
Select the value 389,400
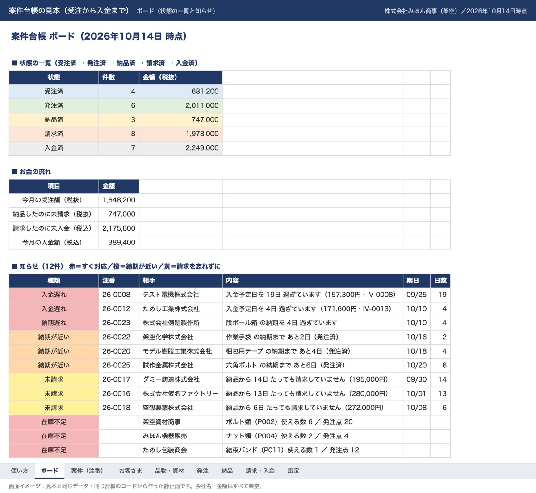[119, 242]
